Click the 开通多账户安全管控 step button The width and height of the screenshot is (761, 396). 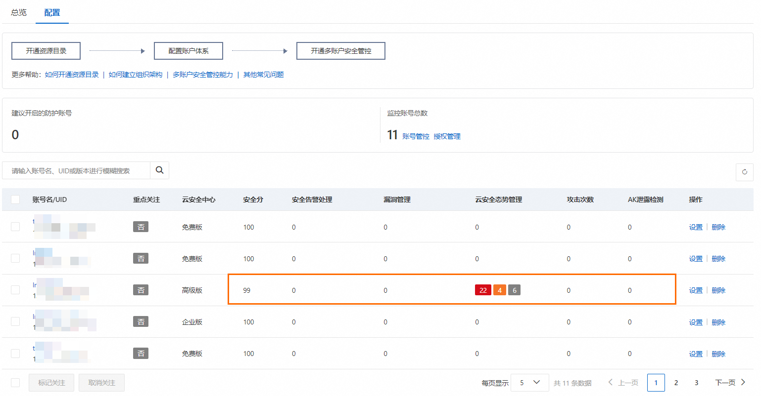(341, 51)
